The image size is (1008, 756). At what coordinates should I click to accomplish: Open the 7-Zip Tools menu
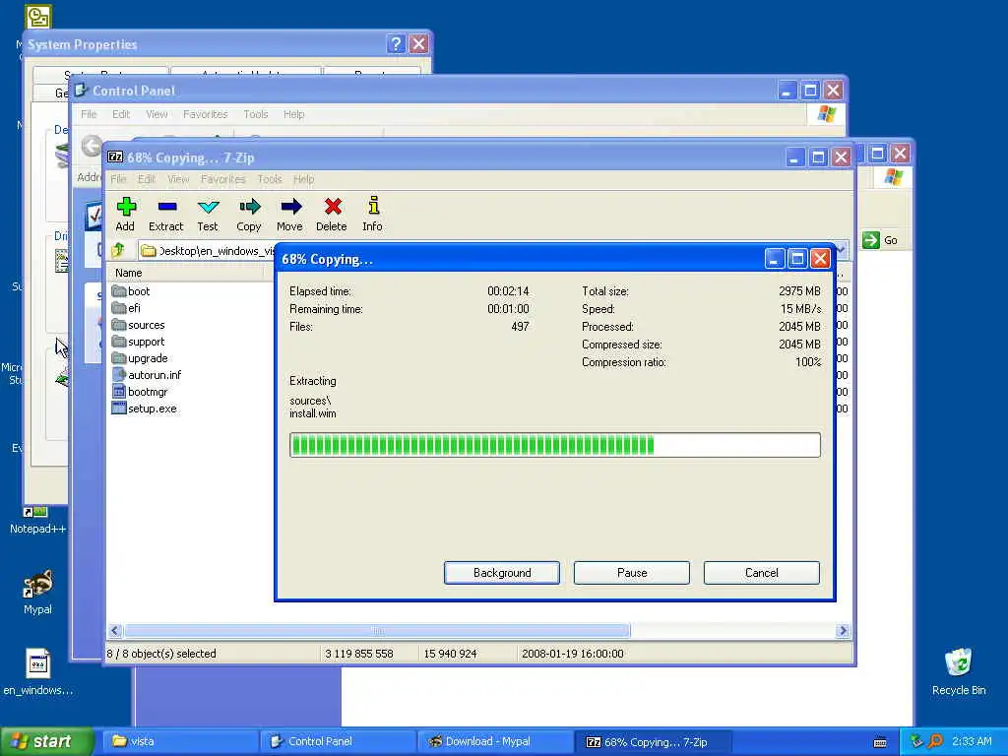tap(270, 179)
